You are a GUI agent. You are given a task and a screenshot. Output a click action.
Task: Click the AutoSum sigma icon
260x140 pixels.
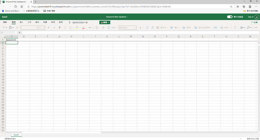pos(235,27)
